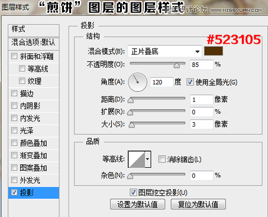
Task: Click the 等高线 contour thumbnail preview
Action: pos(137,159)
